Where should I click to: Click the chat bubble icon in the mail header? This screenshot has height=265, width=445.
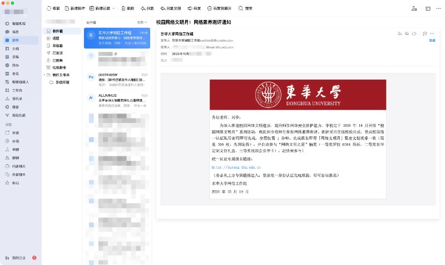pyautogui.click(x=425, y=33)
